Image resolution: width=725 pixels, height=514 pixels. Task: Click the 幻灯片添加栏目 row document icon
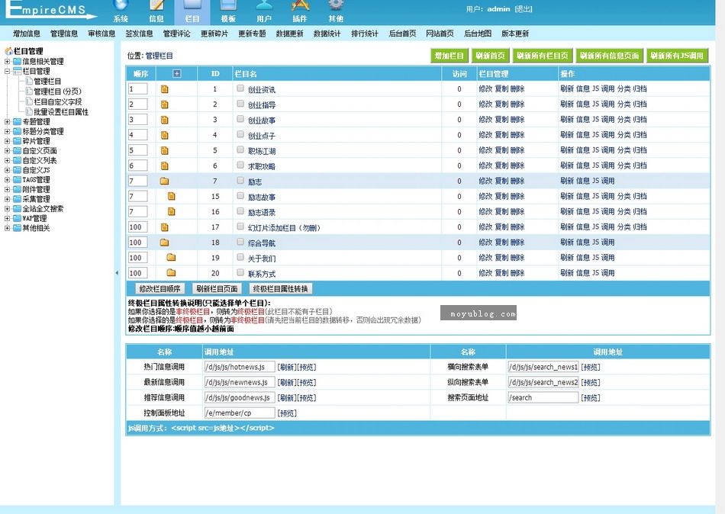click(x=165, y=227)
